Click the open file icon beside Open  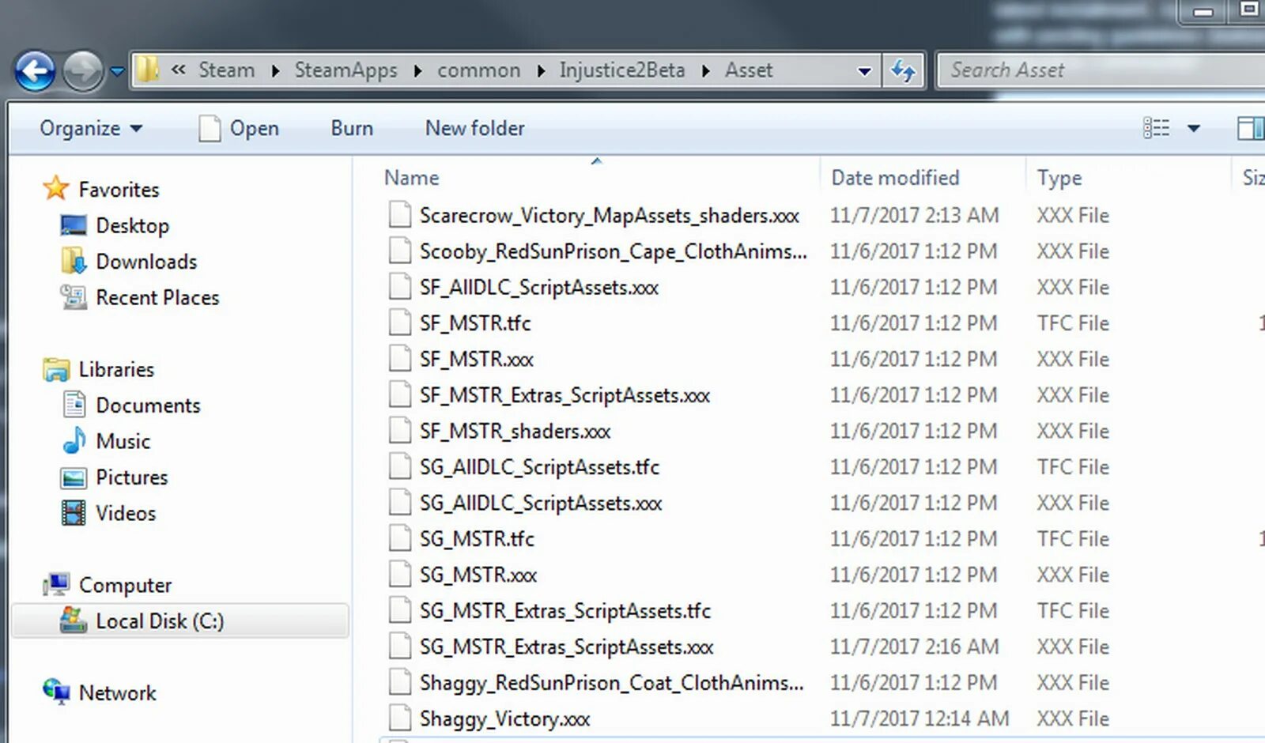point(210,128)
